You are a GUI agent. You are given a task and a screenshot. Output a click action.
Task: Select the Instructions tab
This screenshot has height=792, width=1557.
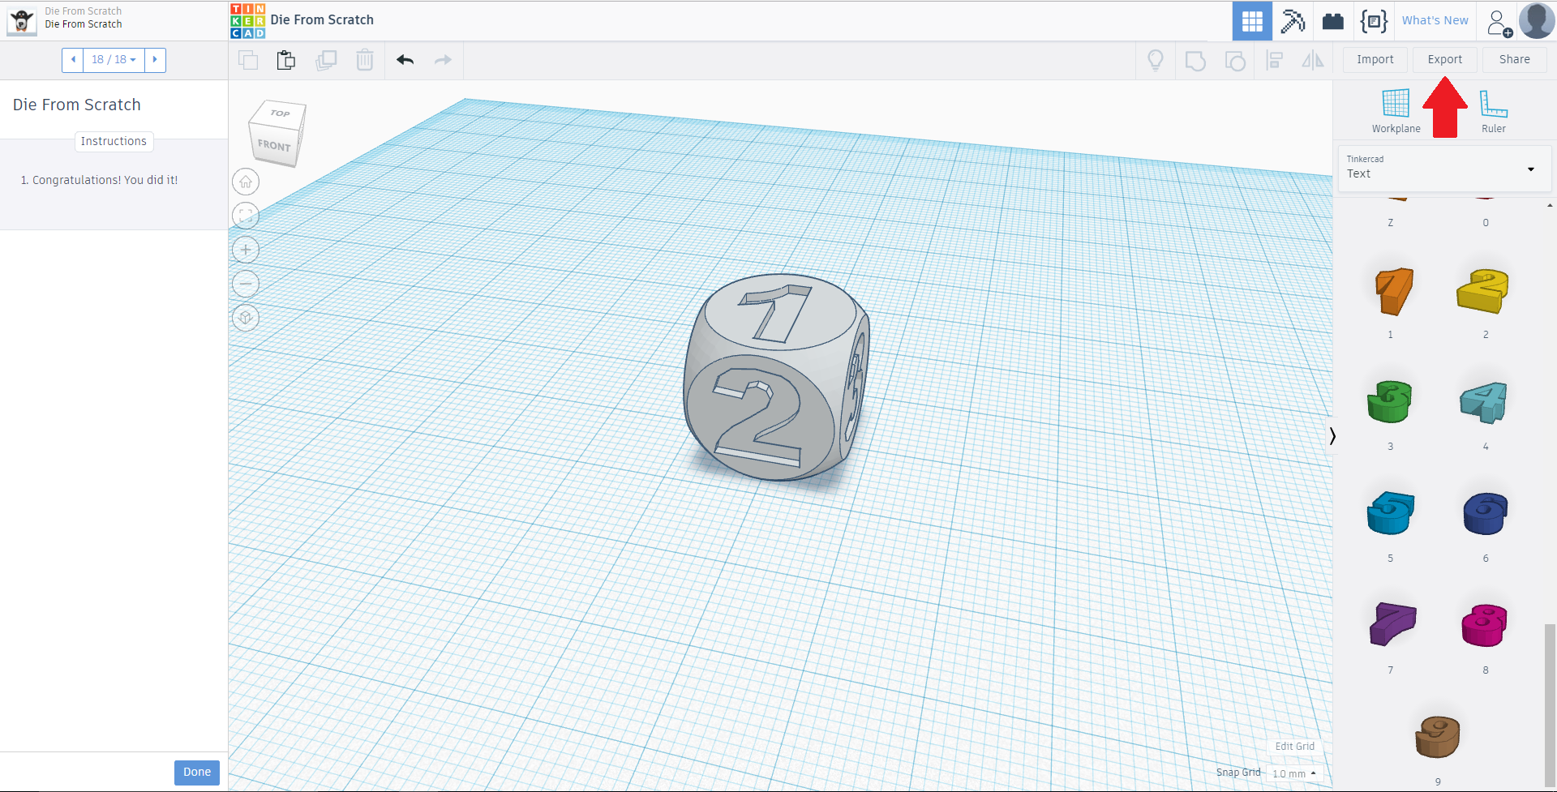pyautogui.click(x=114, y=141)
